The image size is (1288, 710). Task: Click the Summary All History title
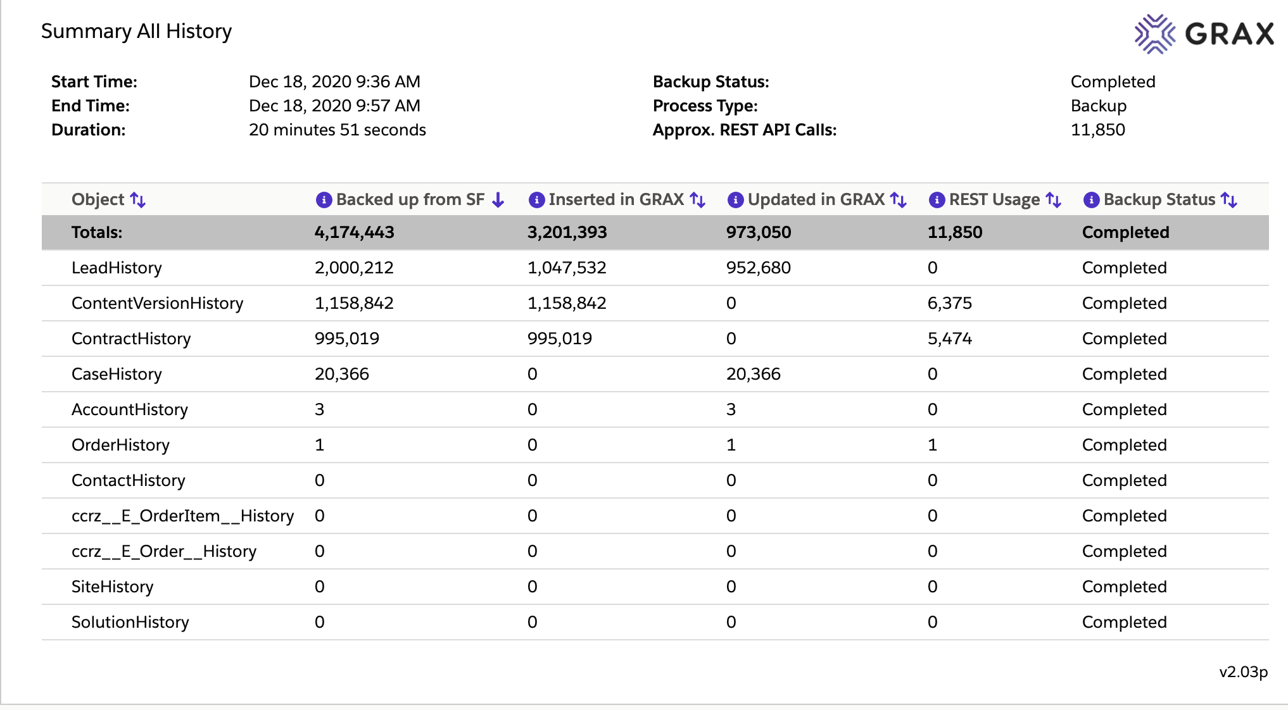point(136,31)
